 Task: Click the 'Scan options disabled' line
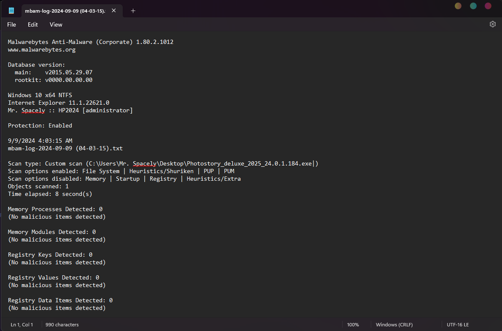pos(124,179)
